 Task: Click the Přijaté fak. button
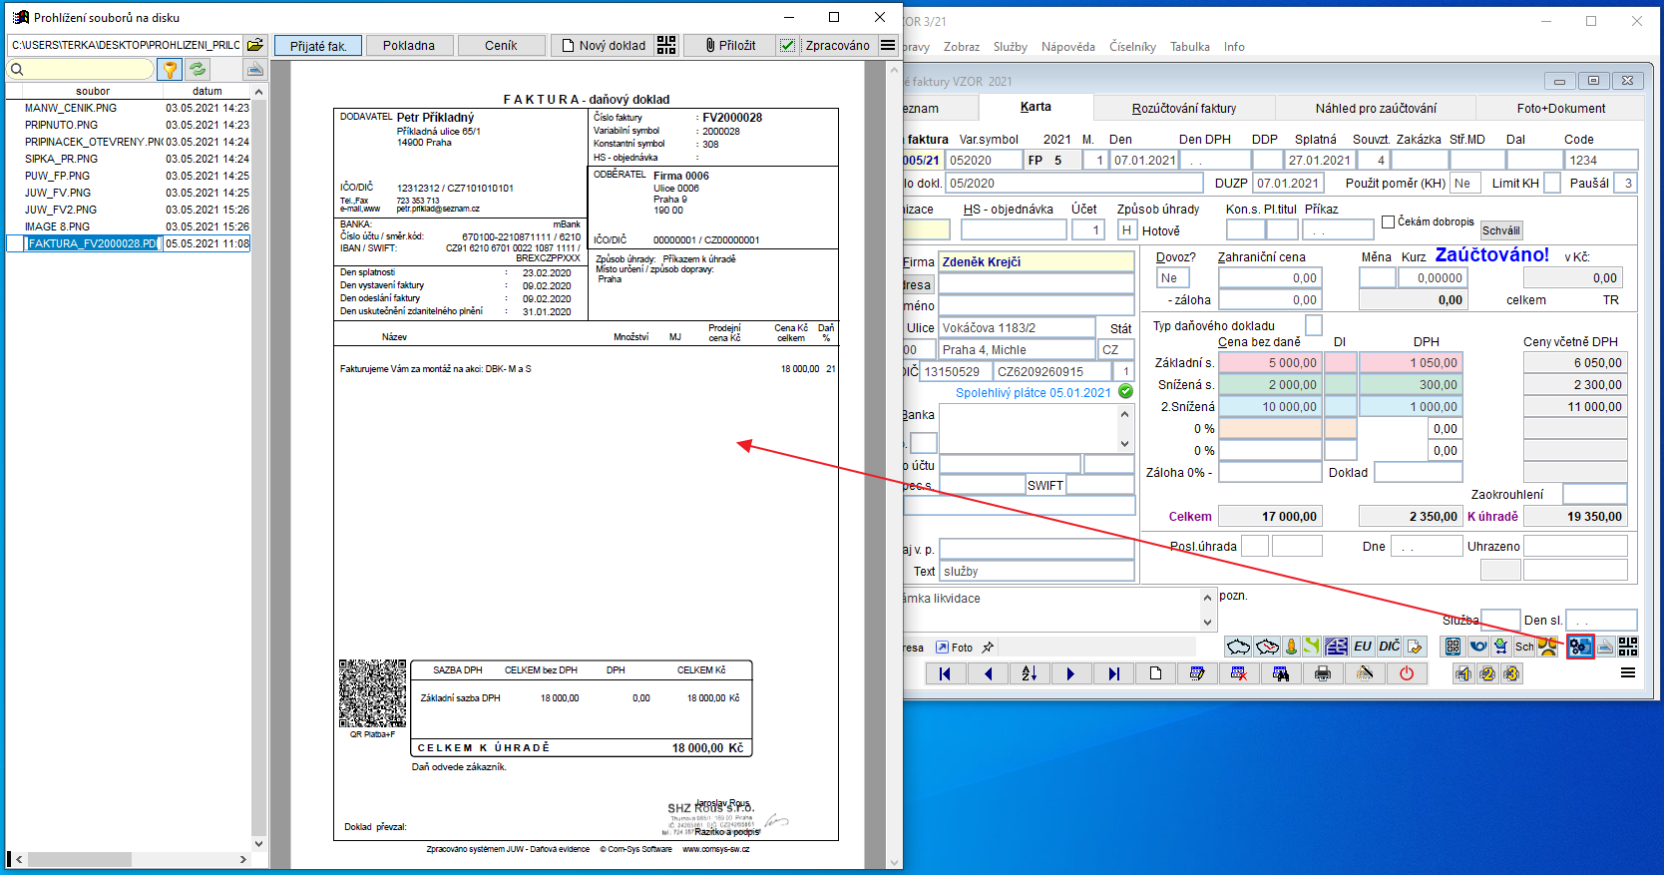[x=318, y=46]
